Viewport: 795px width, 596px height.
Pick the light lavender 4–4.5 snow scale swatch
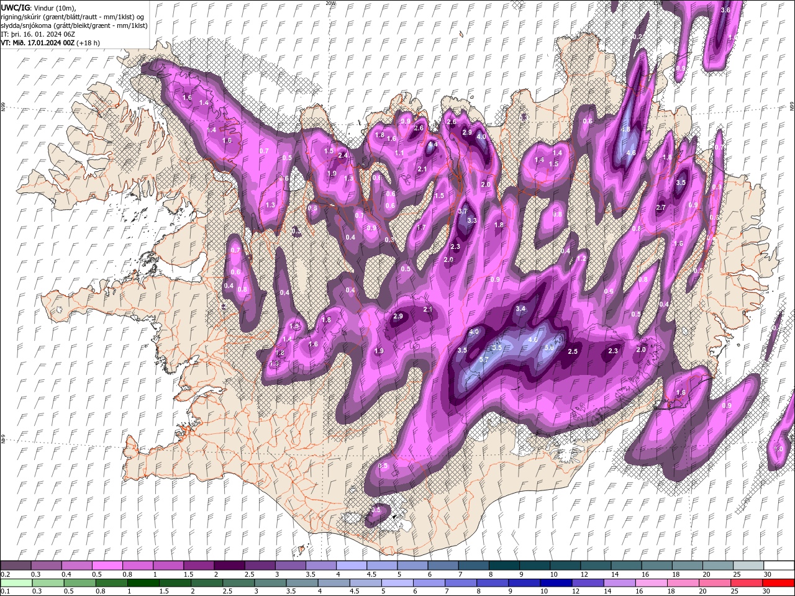coord(350,566)
